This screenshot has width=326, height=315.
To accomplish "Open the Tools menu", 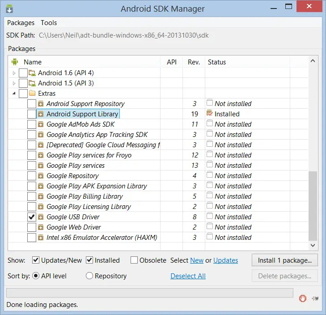I will [49, 23].
